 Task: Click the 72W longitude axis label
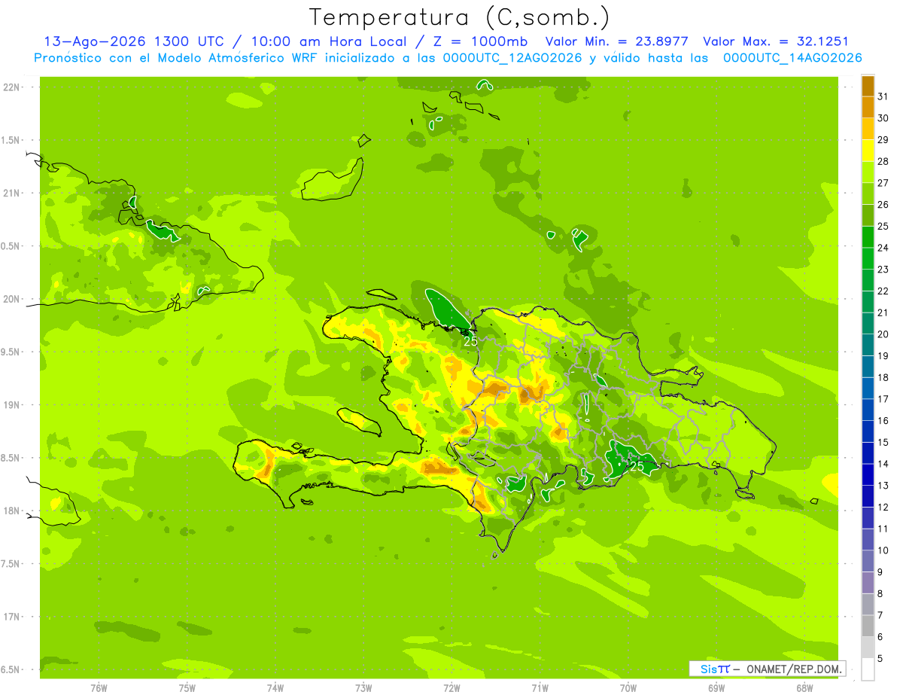pos(451,688)
